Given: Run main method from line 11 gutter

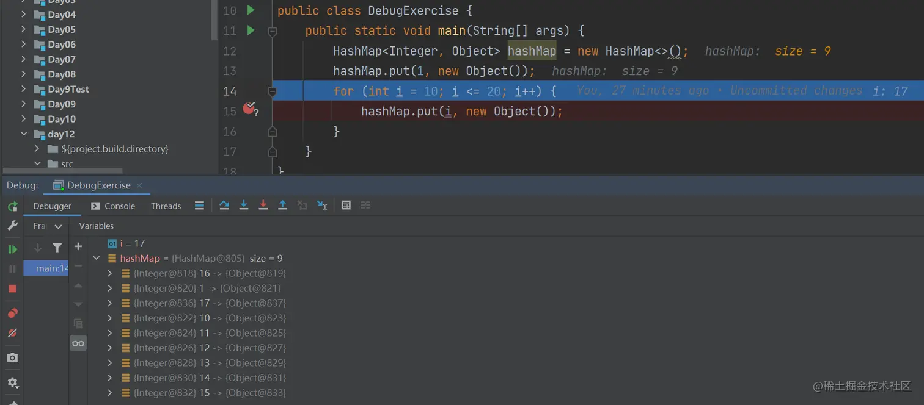Looking at the screenshot, I should pyautogui.click(x=251, y=30).
